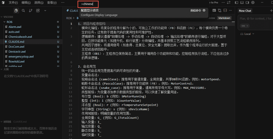Open the Local dropdown in chat panel

[x=247, y=34]
